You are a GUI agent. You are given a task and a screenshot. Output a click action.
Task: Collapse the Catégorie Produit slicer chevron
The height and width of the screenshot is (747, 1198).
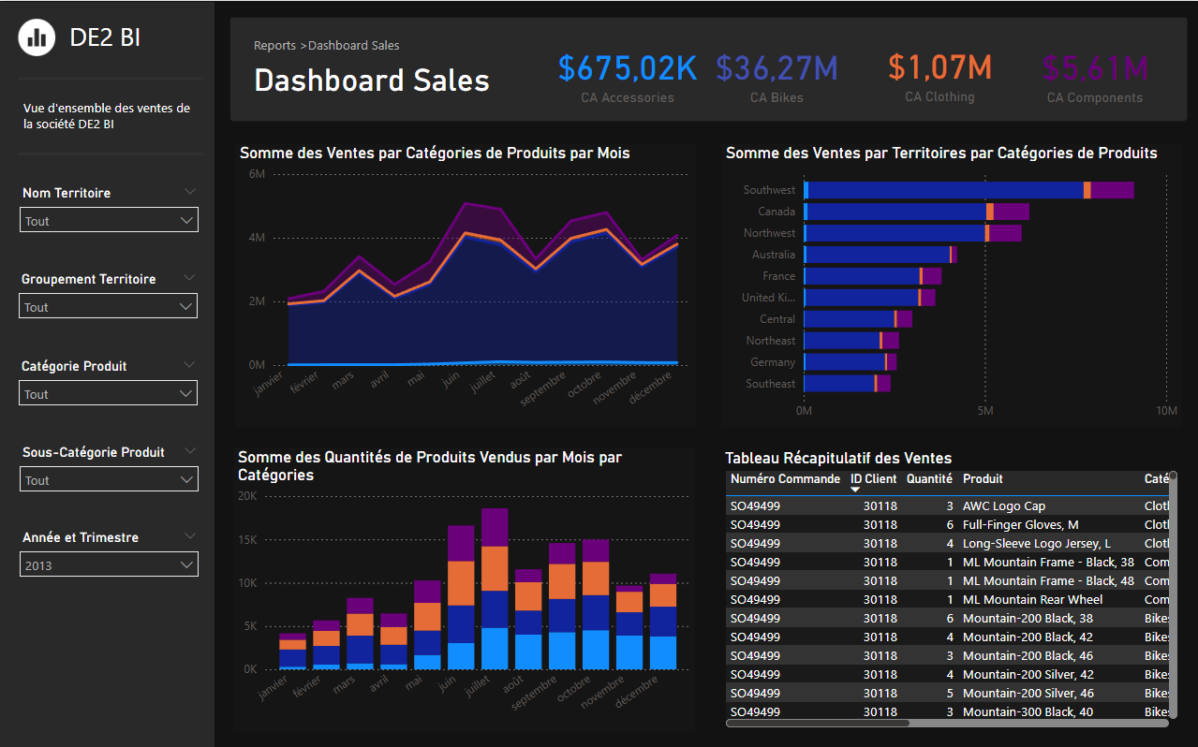(x=190, y=365)
